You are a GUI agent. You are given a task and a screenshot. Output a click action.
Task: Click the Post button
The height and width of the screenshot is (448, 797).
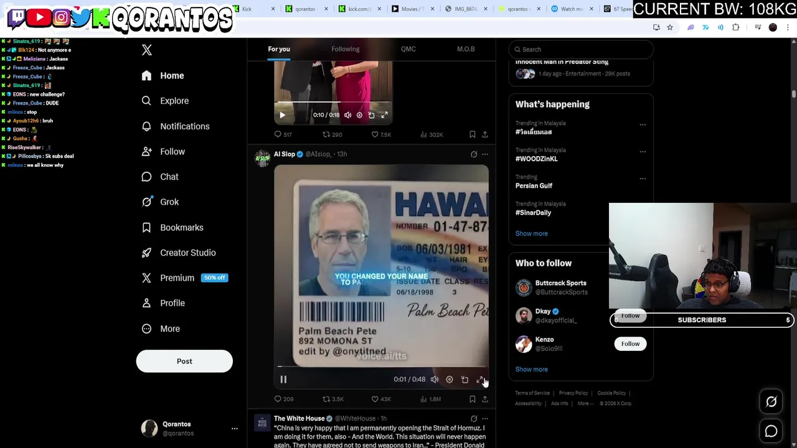click(x=184, y=361)
